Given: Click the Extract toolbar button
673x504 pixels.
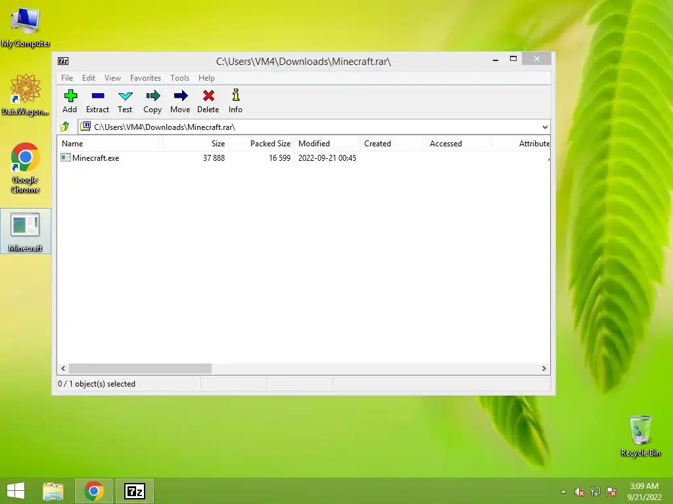Looking at the screenshot, I should click(97, 101).
